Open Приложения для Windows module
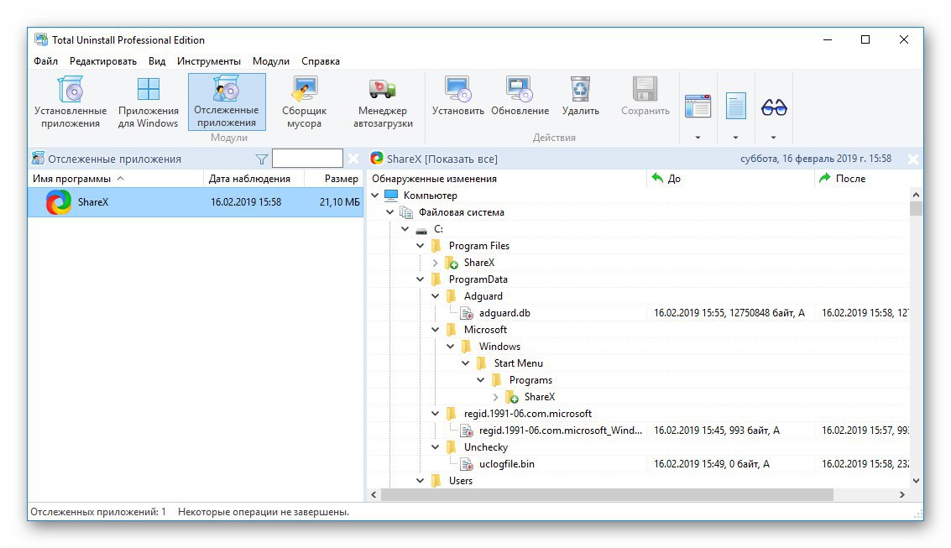Viewport: 951px width, 548px height. click(x=148, y=102)
